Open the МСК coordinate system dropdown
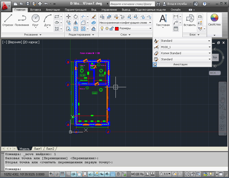 215,73
